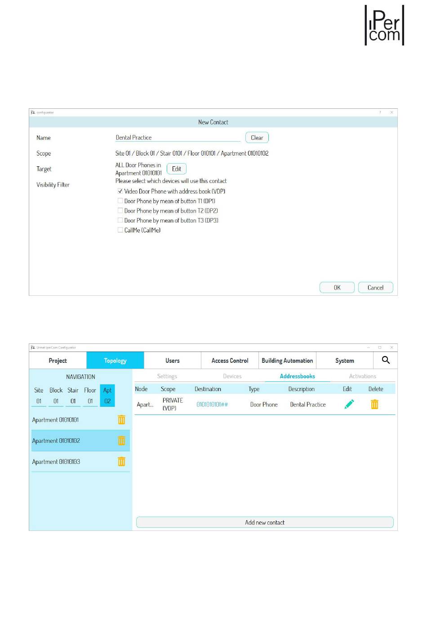
Task: Click the Description column header
Action: [x=302, y=389]
